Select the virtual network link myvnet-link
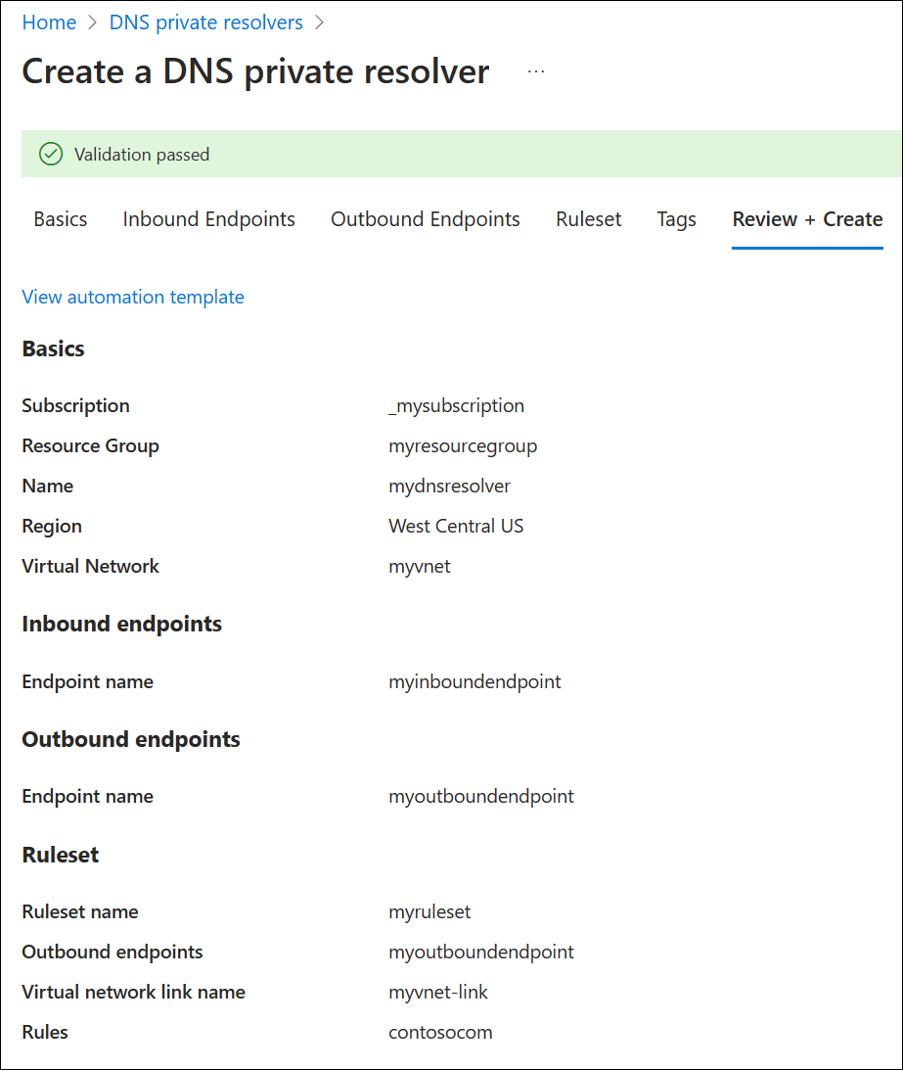Image resolution: width=903 pixels, height=1070 pixels. (x=438, y=992)
